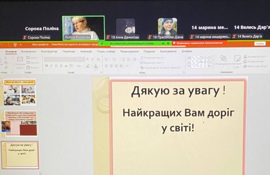Viewport: 270px width, 175px height.
Task: Click the bulleted list icon
Action: (x=107, y=59)
